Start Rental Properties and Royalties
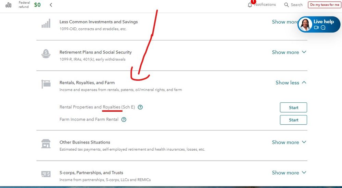This screenshot has height=188, width=342. 293,108
